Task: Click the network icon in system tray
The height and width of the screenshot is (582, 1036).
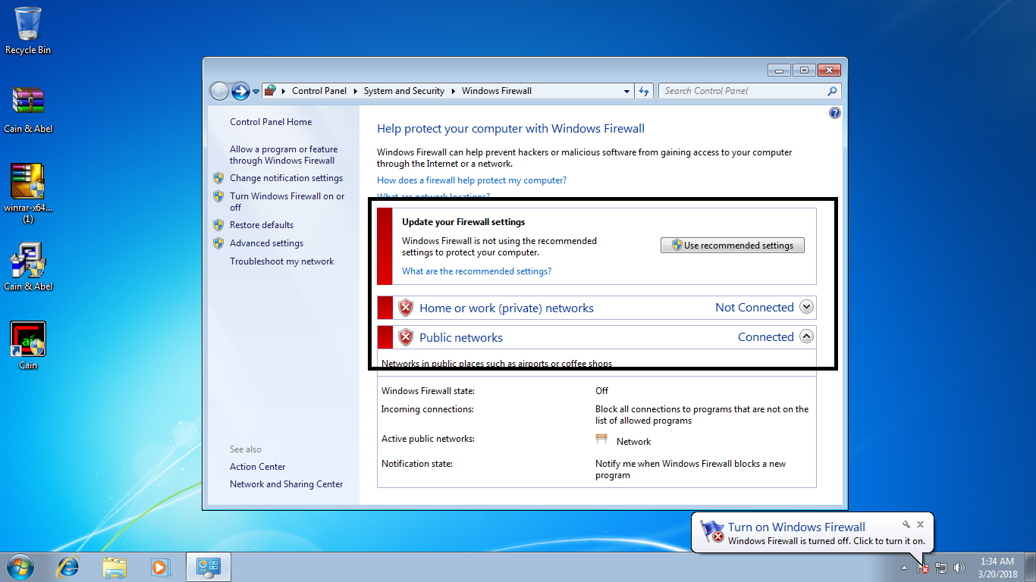Action: [941, 567]
